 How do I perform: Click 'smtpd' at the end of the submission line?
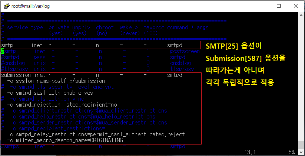(175, 75)
